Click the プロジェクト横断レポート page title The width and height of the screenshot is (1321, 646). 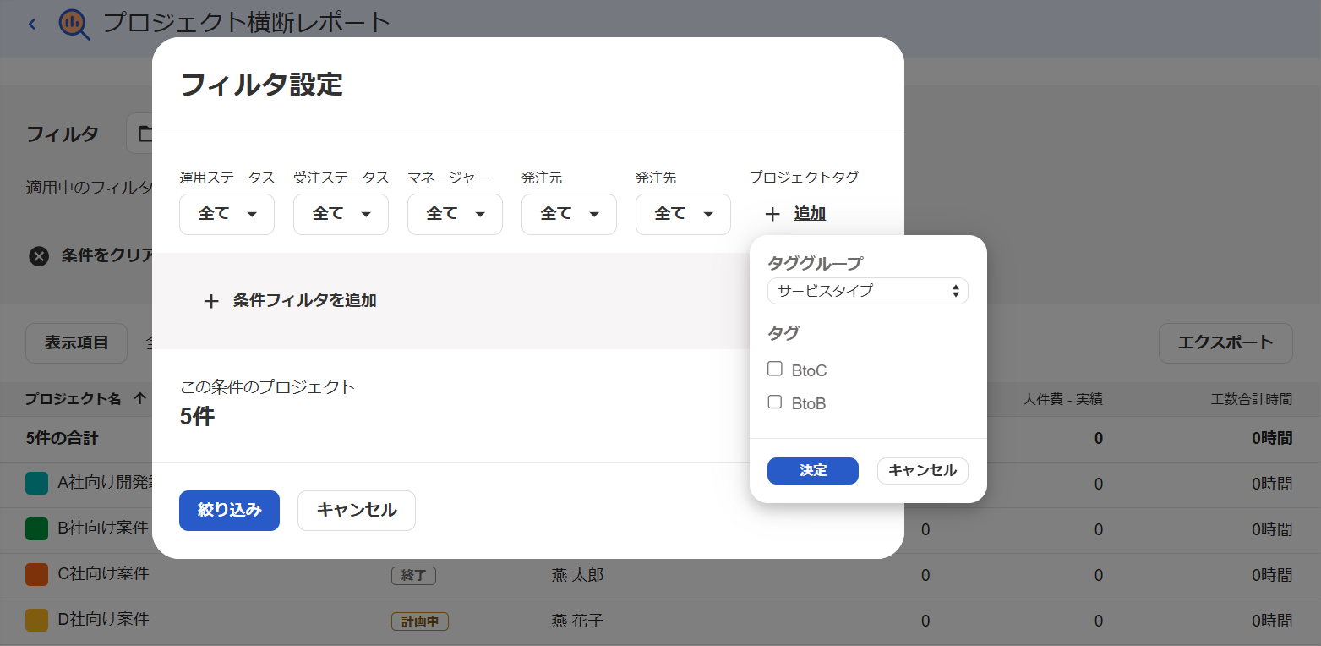point(247,23)
